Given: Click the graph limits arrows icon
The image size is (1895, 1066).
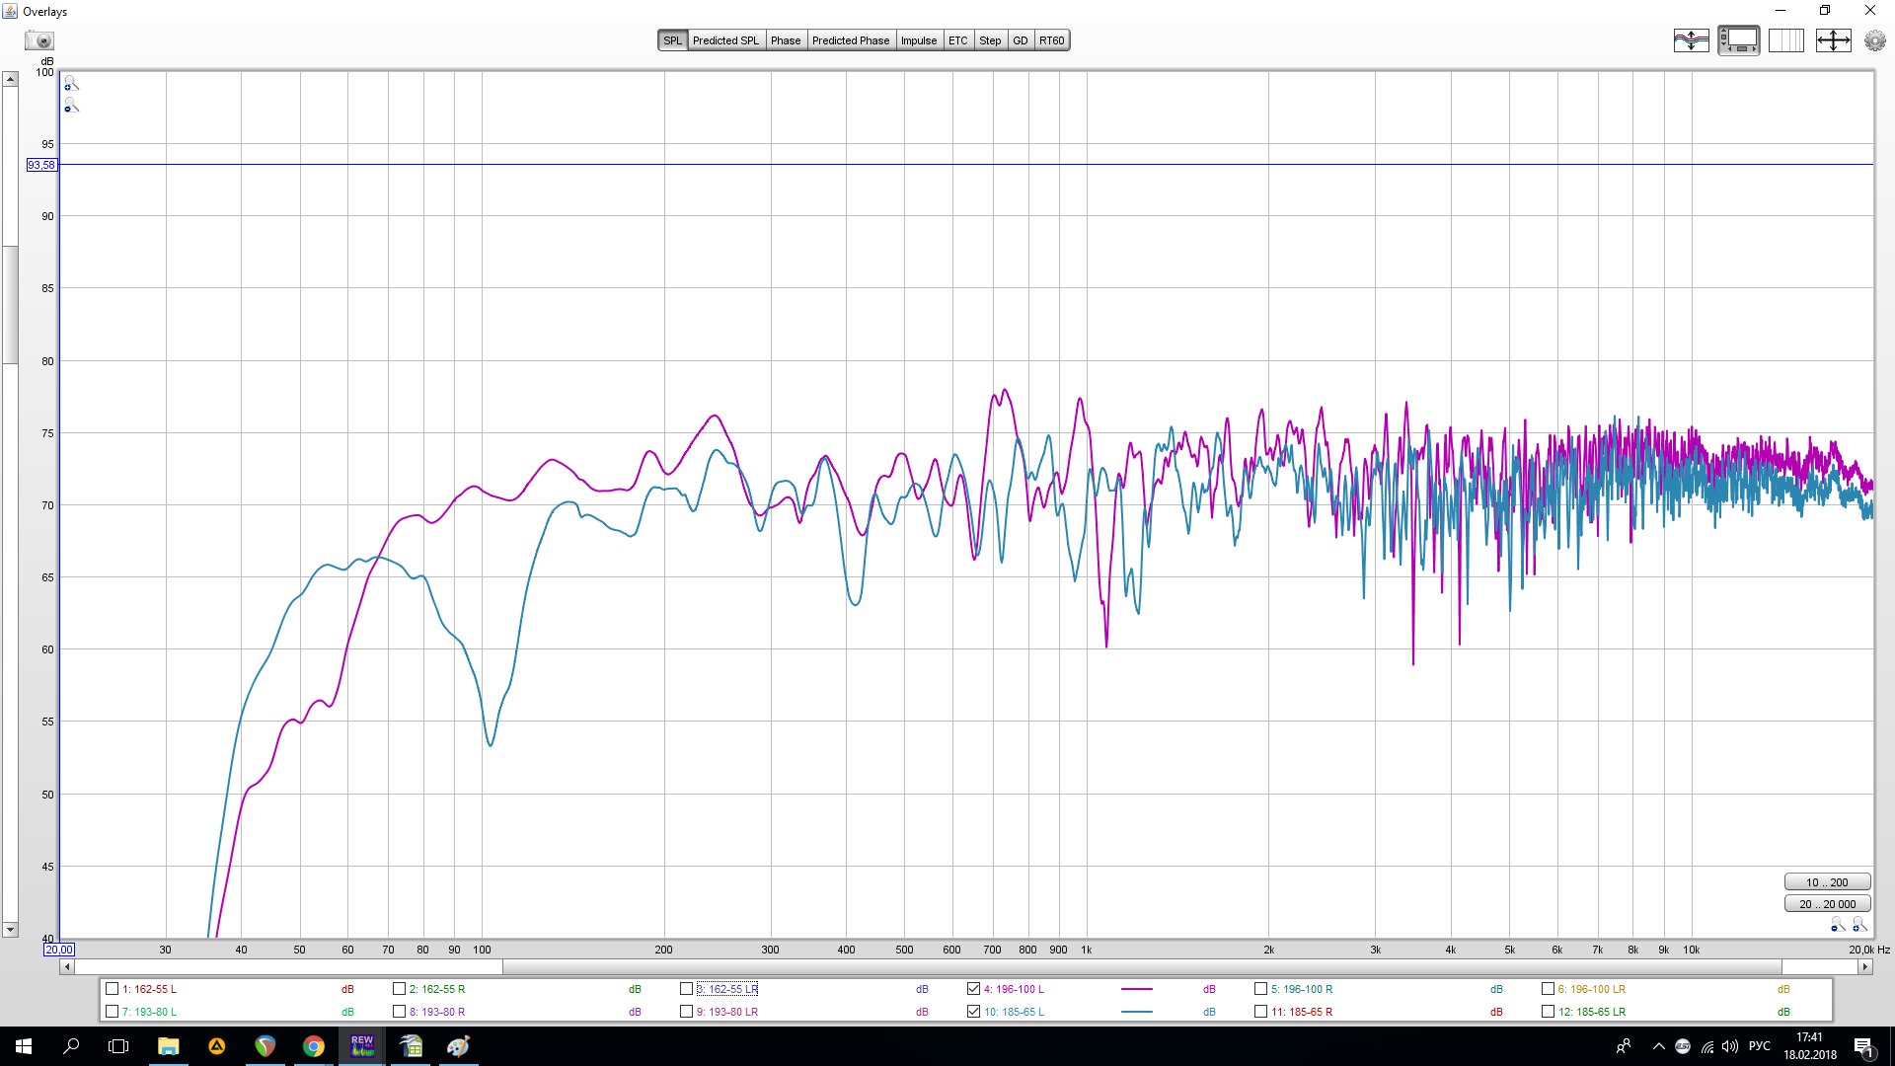Looking at the screenshot, I should (x=1833, y=40).
